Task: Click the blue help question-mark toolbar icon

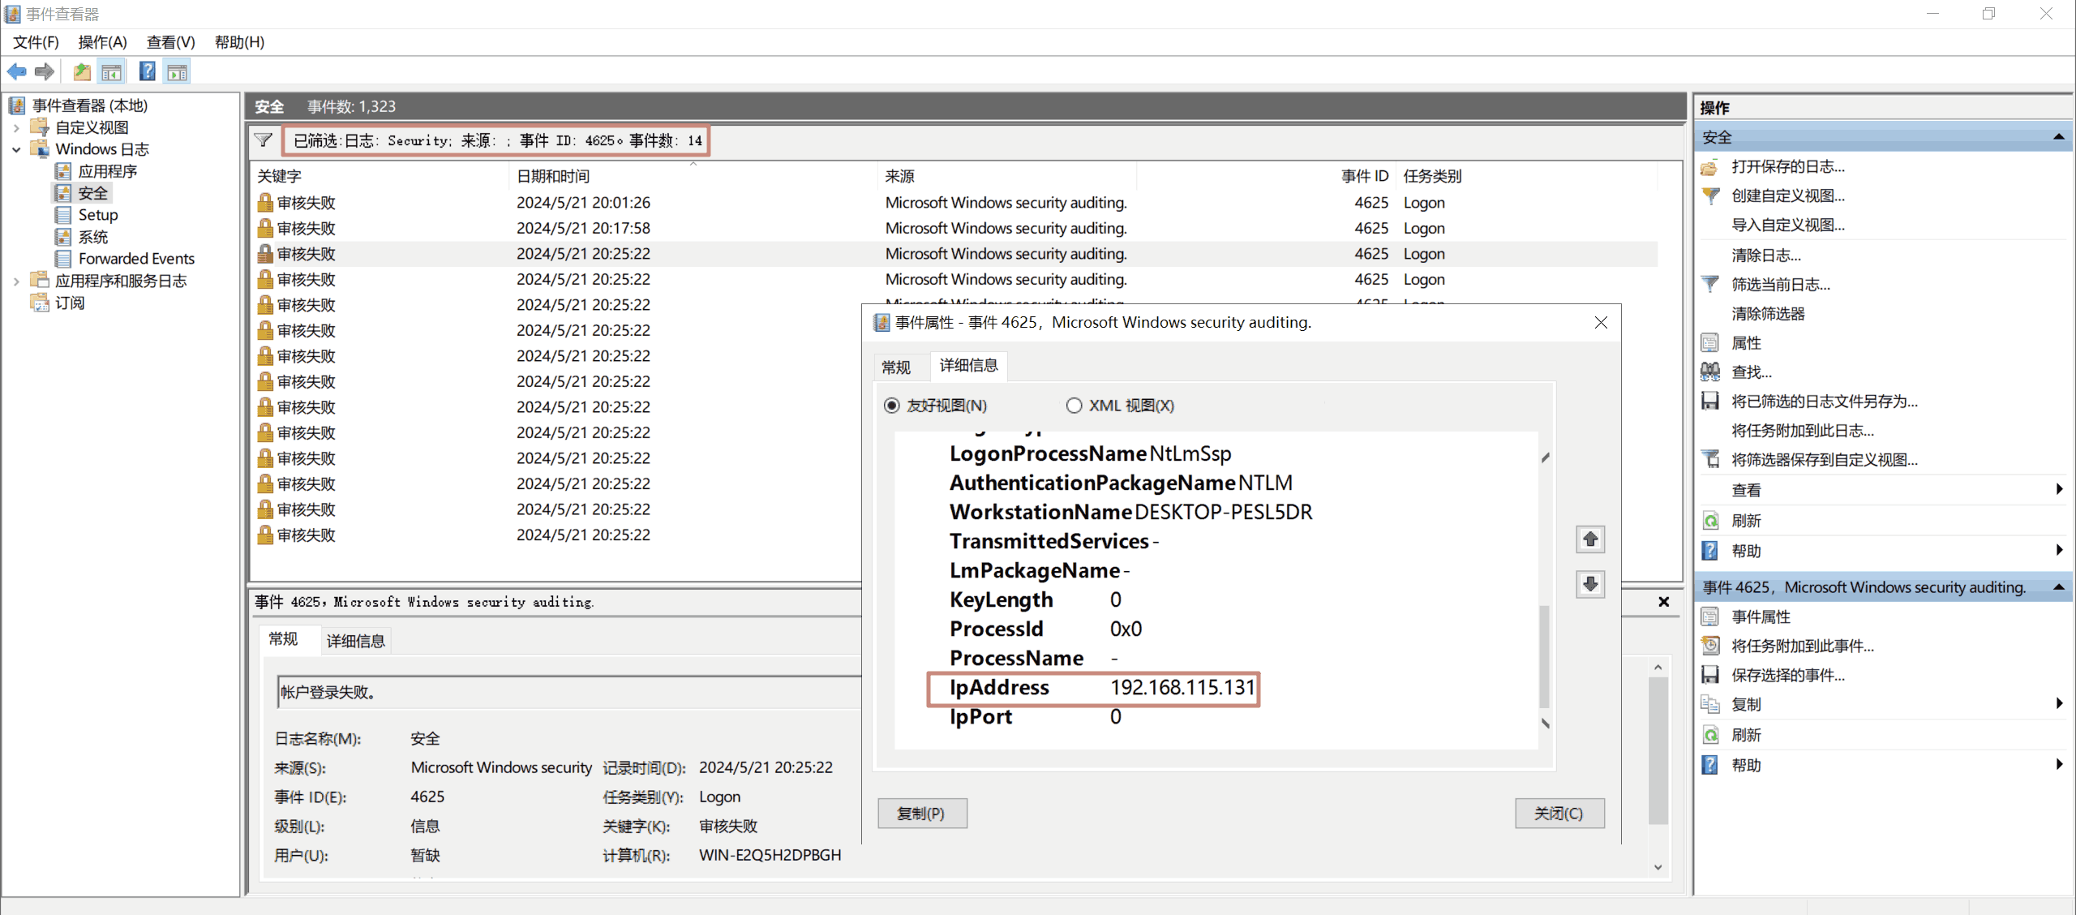Action: tap(147, 72)
